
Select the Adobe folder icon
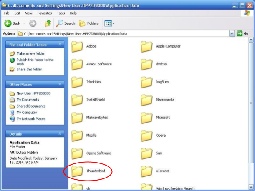tap(77, 46)
